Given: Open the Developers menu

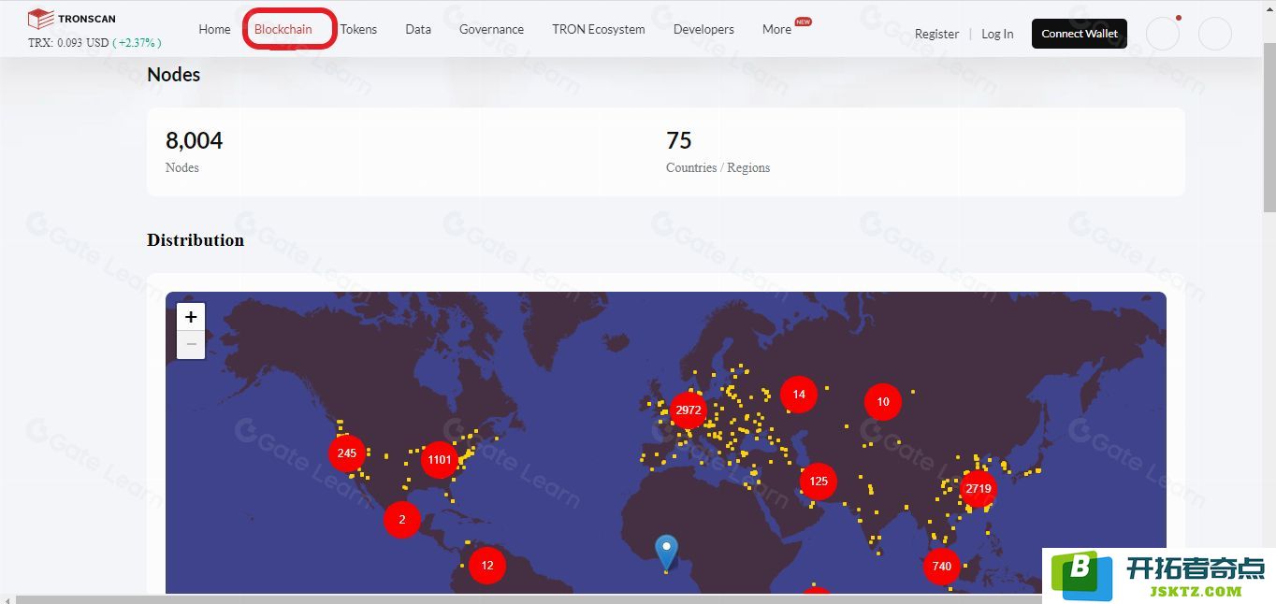Looking at the screenshot, I should pos(703,29).
